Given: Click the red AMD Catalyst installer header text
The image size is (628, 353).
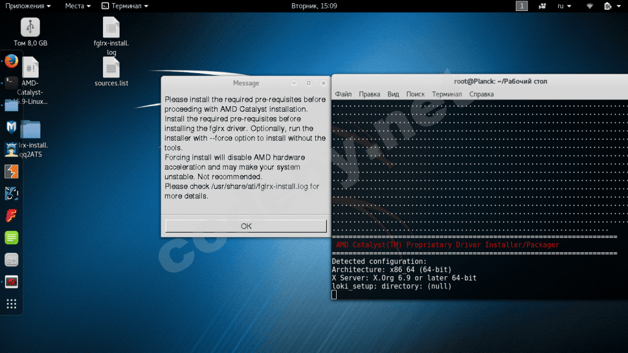Looking at the screenshot, I should click(447, 245).
